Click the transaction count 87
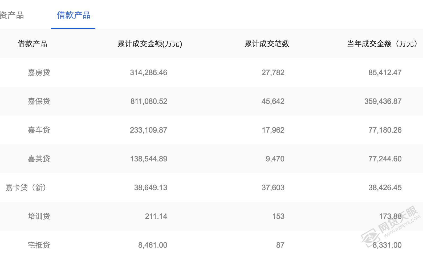The width and height of the screenshot is (423, 261). tap(280, 245)
